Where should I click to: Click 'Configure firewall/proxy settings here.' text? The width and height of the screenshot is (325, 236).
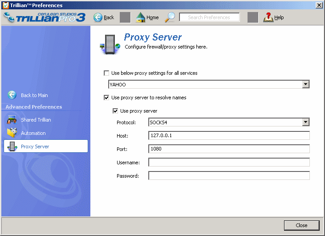tap(166, 47)
